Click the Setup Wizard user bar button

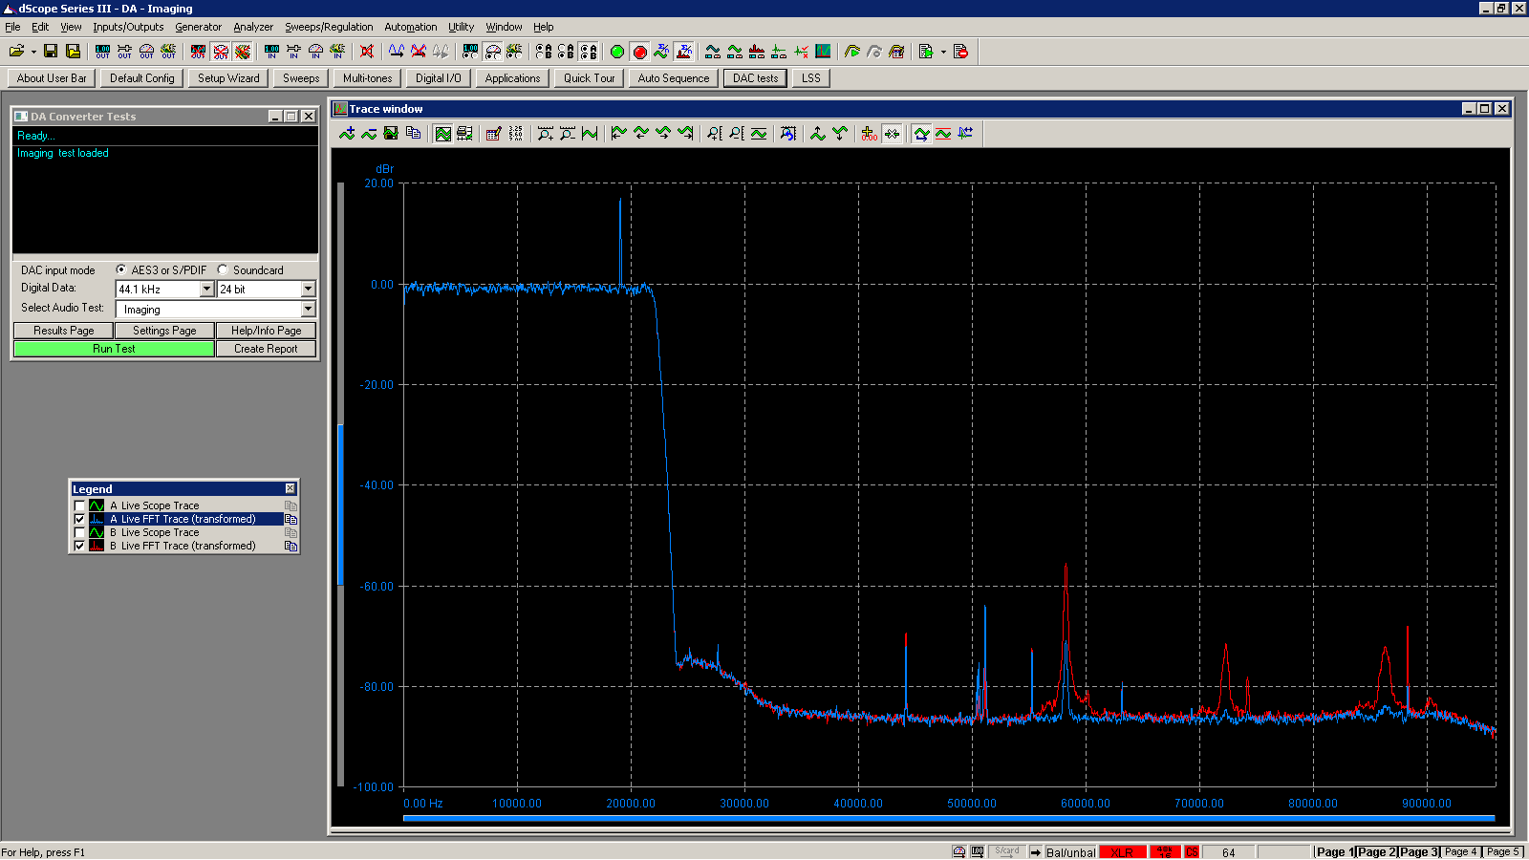(228, 78)
